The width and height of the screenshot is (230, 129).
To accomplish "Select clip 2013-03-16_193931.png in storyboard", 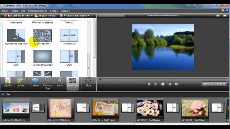I will tap(61, 110).
